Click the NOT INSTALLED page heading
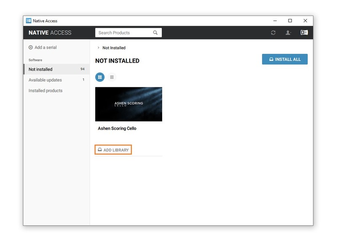The height and width of the screenshot is (248, 337). (x=118, y=61)
